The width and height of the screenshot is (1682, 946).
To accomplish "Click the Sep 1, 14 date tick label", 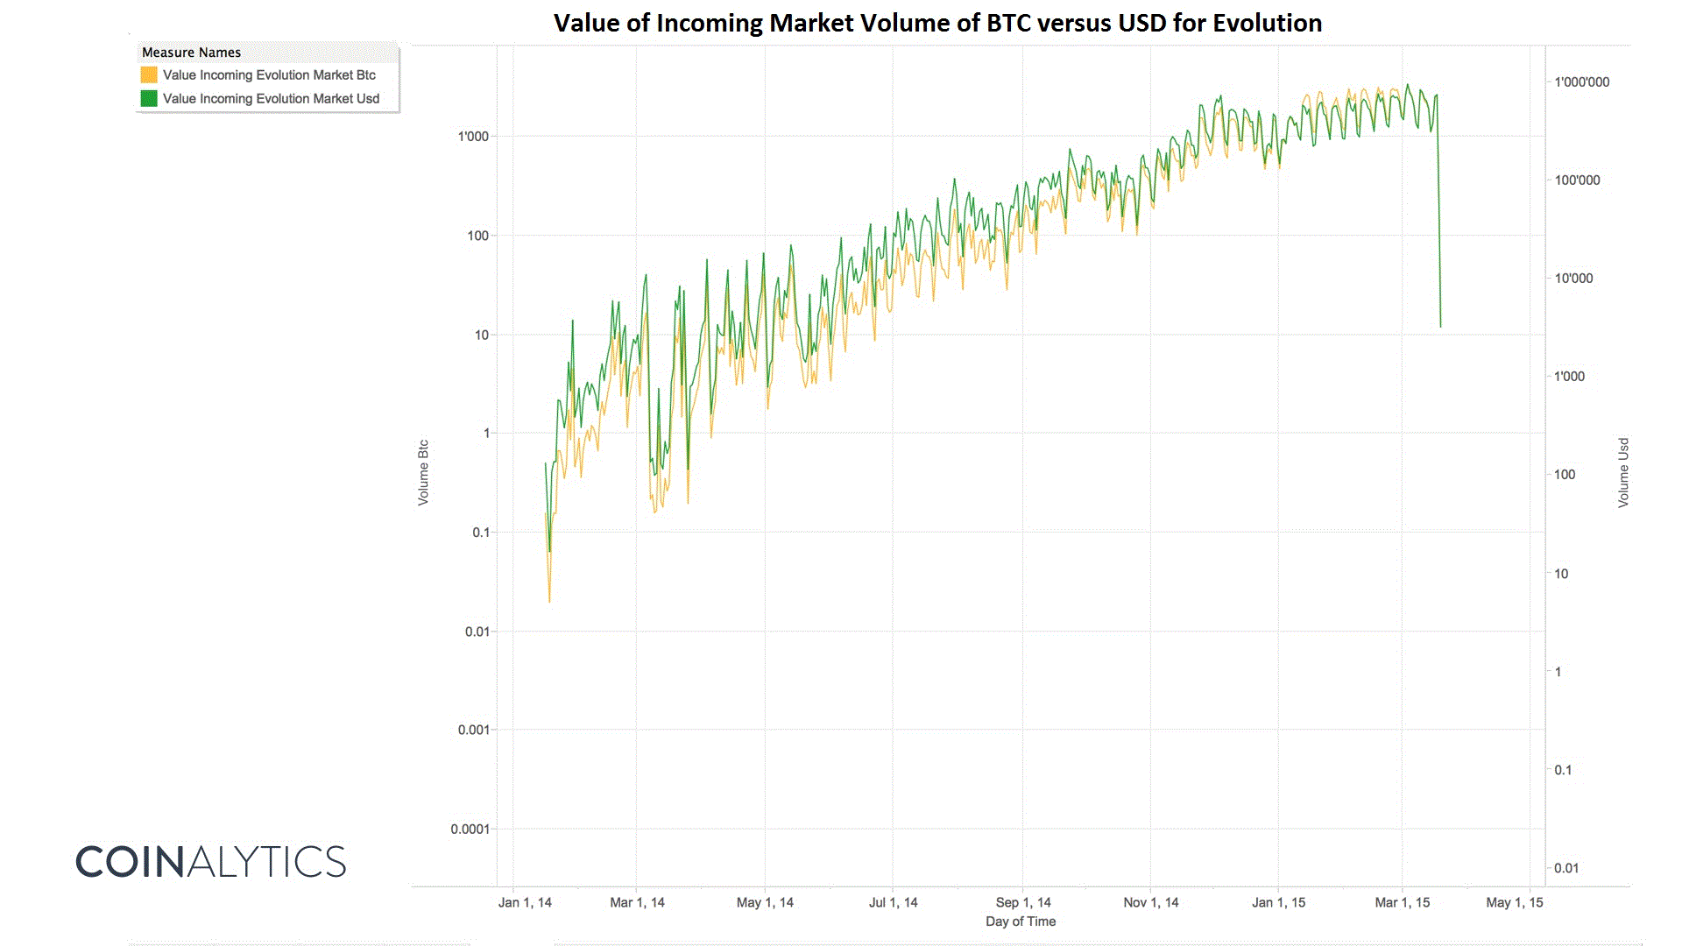I will pyautogui.click(x=1022, y=902).
